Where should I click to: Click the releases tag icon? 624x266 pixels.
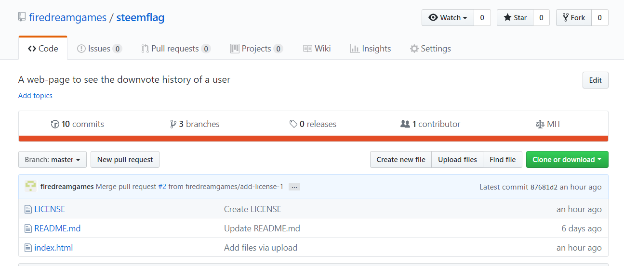tap(293, 124)
